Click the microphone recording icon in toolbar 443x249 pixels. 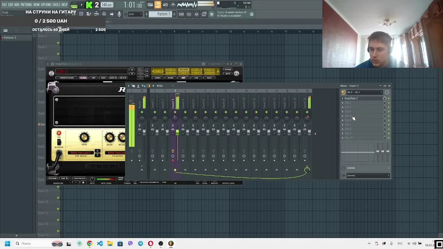(119, 14)
